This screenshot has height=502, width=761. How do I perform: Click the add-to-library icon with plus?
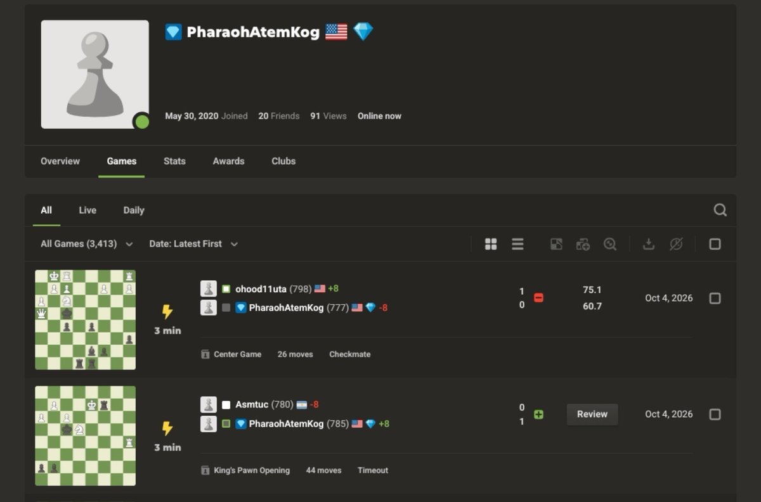pos(583,244)
